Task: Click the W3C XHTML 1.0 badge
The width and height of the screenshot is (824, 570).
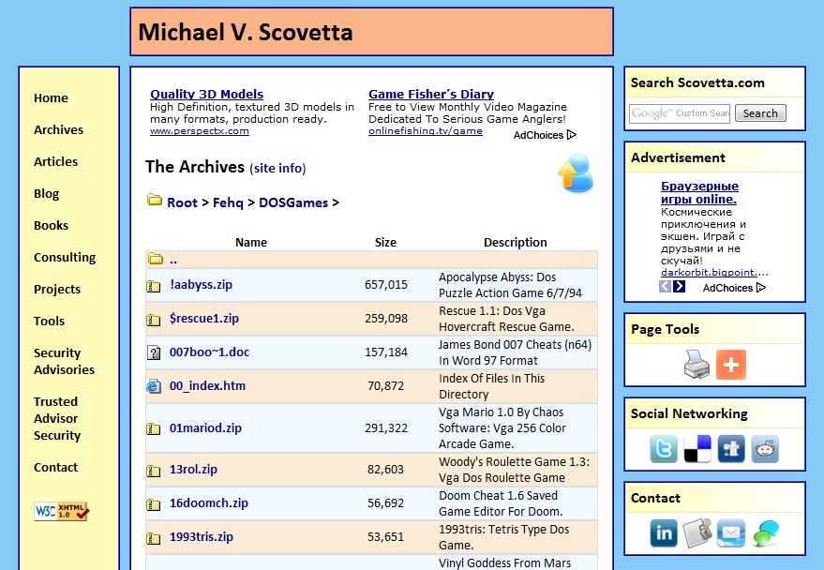Action: click(x=61, y=511)
